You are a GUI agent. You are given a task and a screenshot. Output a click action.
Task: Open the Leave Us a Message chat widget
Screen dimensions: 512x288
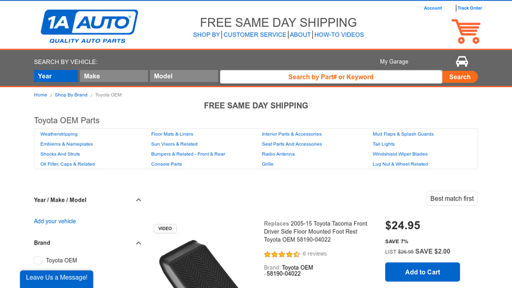[56, 278]
